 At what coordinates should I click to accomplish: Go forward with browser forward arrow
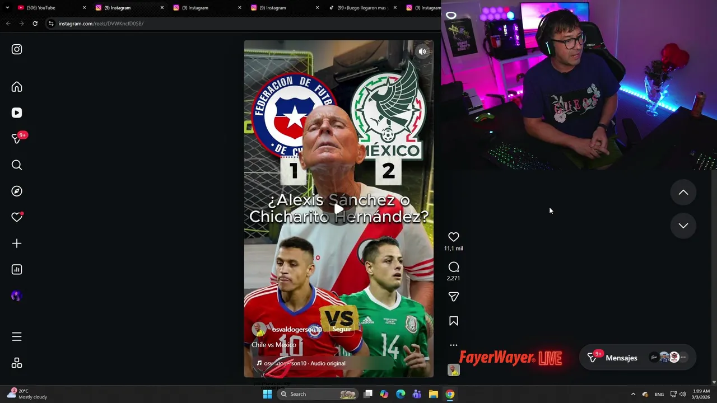pos(21,24)
